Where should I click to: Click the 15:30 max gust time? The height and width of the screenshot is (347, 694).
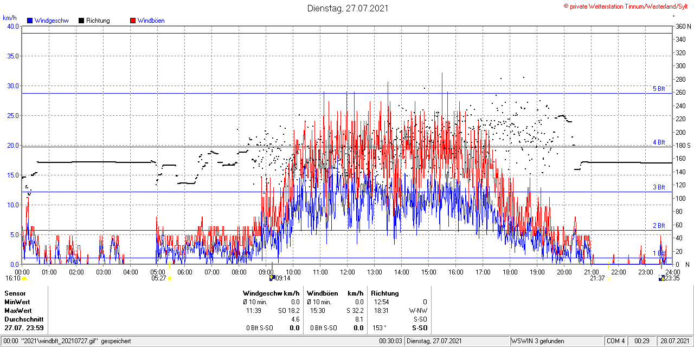[318, 311]
